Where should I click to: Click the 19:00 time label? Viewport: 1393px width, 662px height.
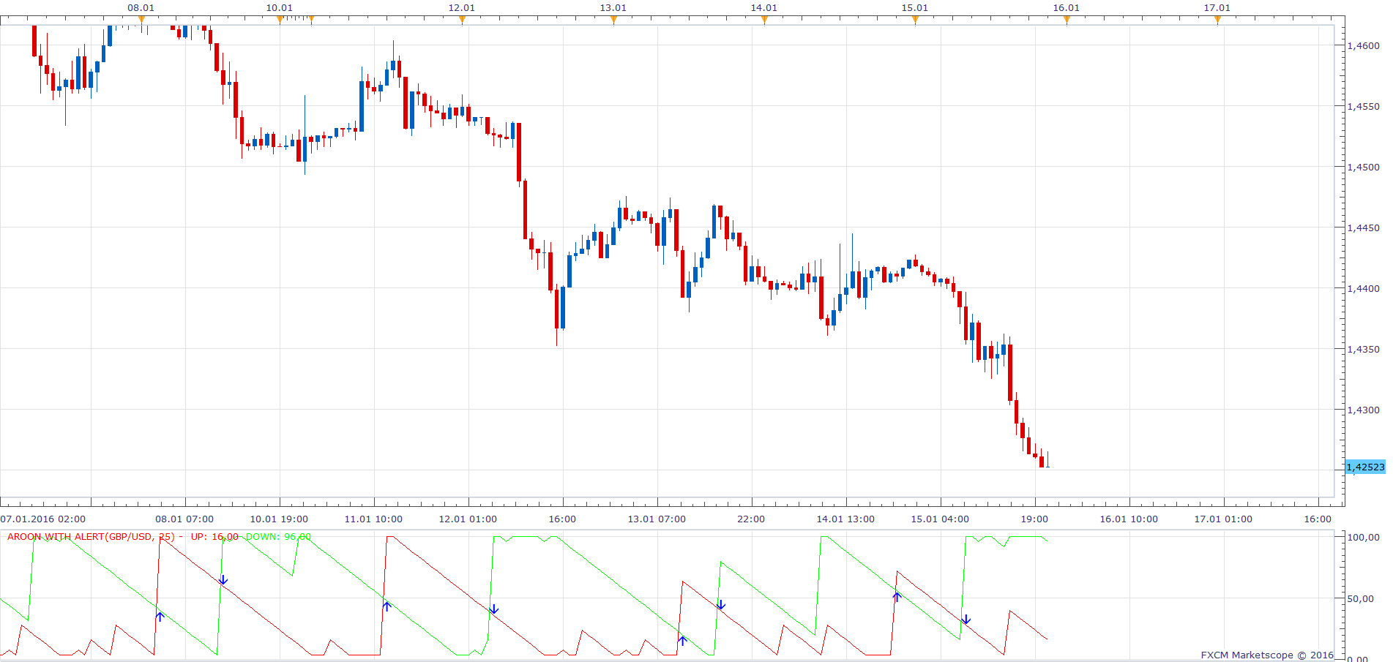pyautogui.click(x=1034, y=519)
